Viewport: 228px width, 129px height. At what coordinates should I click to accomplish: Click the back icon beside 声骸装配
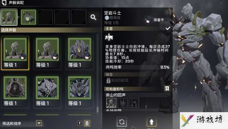(4, 3)
